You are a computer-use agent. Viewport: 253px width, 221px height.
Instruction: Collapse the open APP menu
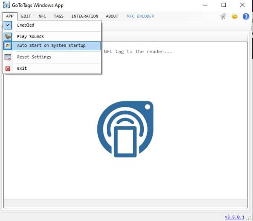pos(9,16)
